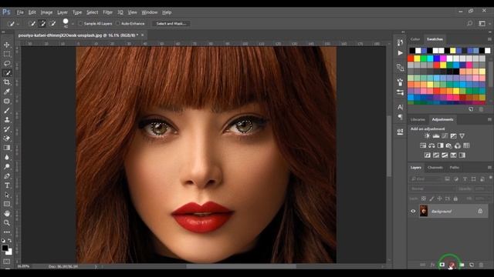Viewport: 494px width, 277px height.
Task: Select the Rectangle shape tool
Action: (x=7, y=204)
